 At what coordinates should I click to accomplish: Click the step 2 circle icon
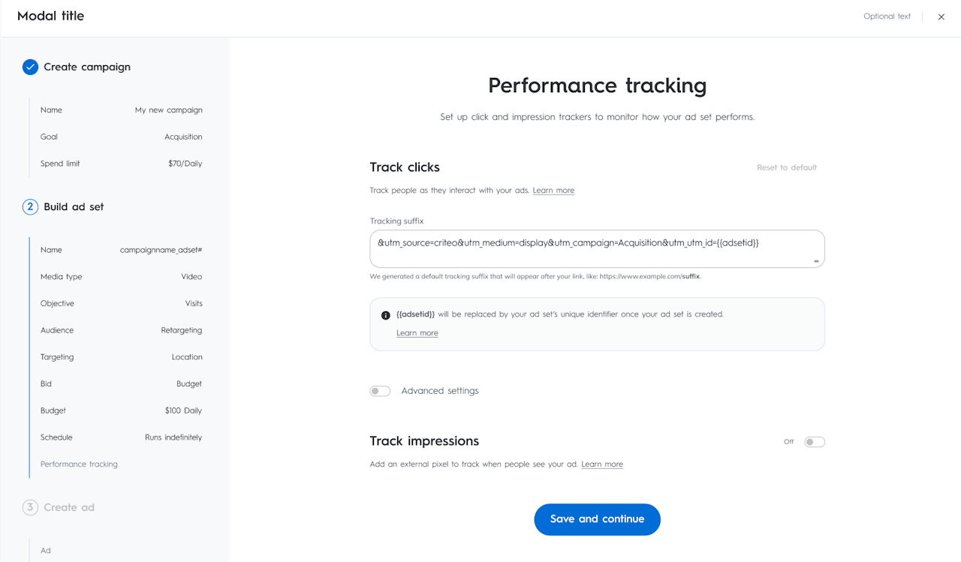30,207
